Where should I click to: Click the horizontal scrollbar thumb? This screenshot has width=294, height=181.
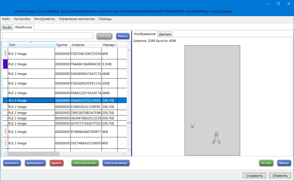(x=33, y=154)
